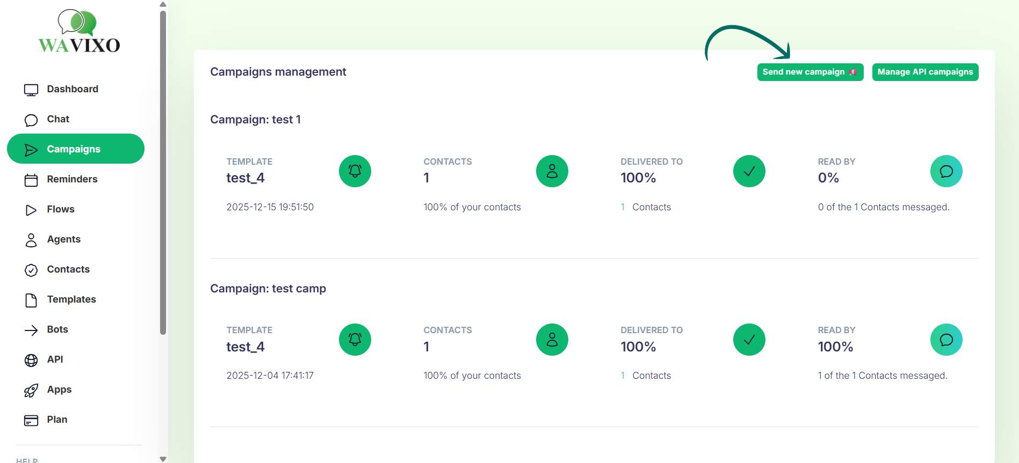Navigate to Flows

[x=61, y=209]
